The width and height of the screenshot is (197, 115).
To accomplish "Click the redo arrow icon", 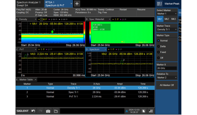I will pyautogui.click(x=40, y=111).
